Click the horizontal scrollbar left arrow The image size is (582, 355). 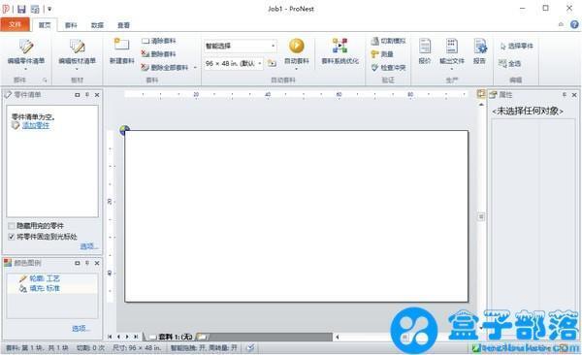click(338, 337)
